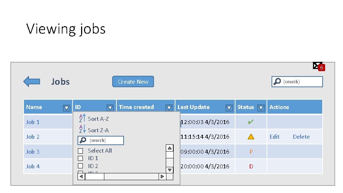Viewport: 343px width, 193px height.
Task: Open the Name column filter dropdown
Action: [x=66, y=108]
